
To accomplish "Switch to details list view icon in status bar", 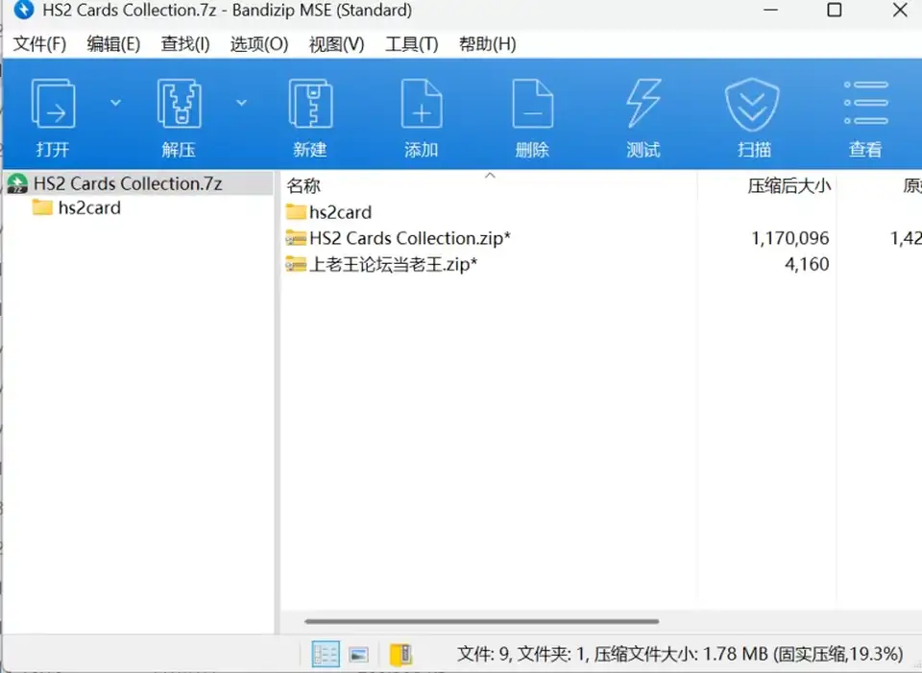I will [x=326, y=654].
